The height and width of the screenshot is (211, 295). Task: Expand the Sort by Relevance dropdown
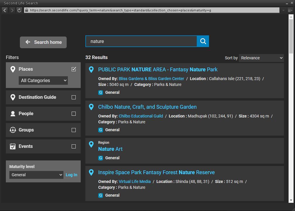(x=261, y=58)
